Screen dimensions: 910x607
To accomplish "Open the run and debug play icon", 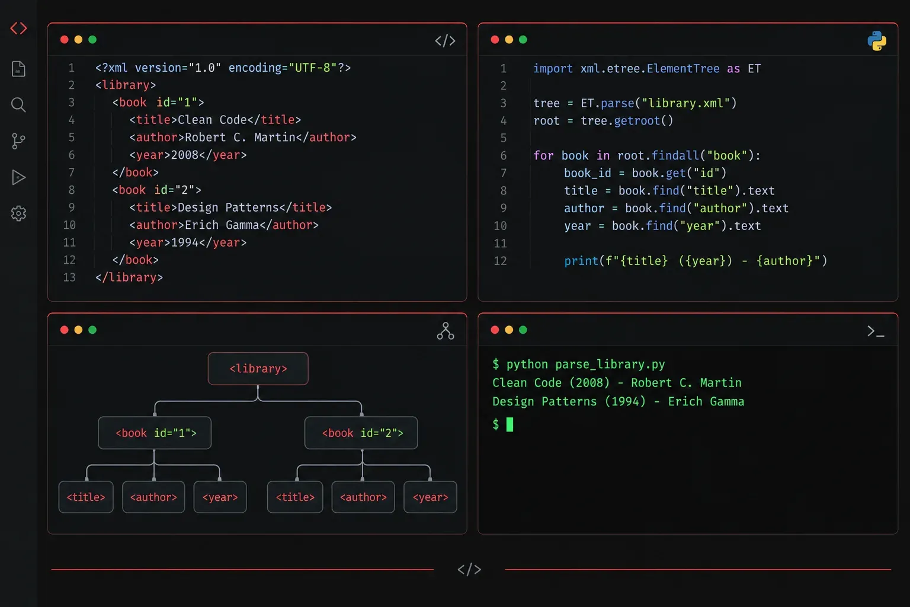I will click(18, 177).
